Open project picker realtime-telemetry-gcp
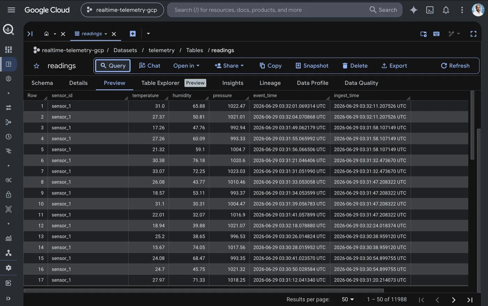Image resolution: width=488 pixels, height=306 pixels. [x=122, y=10]
